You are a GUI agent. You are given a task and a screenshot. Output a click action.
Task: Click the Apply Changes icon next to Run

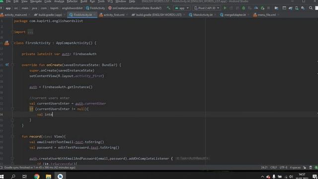click(x=231, y=8)
